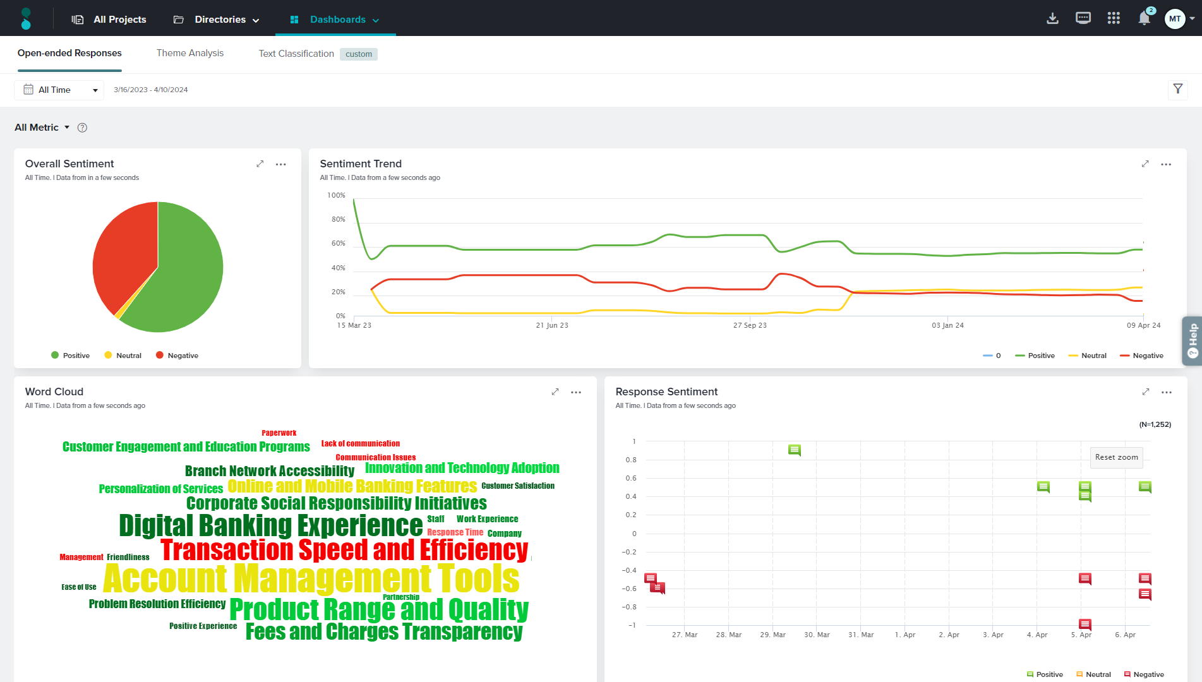Screen dimensions: 1202x682
Task: Switch to Text Classification tab
Action: pos(296,54)
